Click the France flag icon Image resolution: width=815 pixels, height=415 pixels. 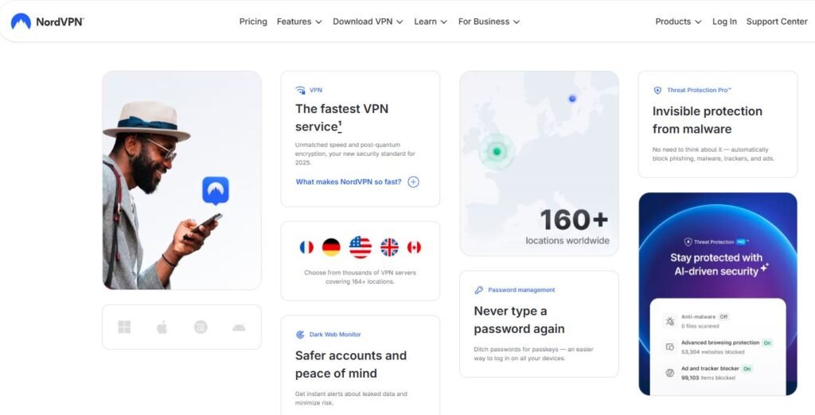306,247
